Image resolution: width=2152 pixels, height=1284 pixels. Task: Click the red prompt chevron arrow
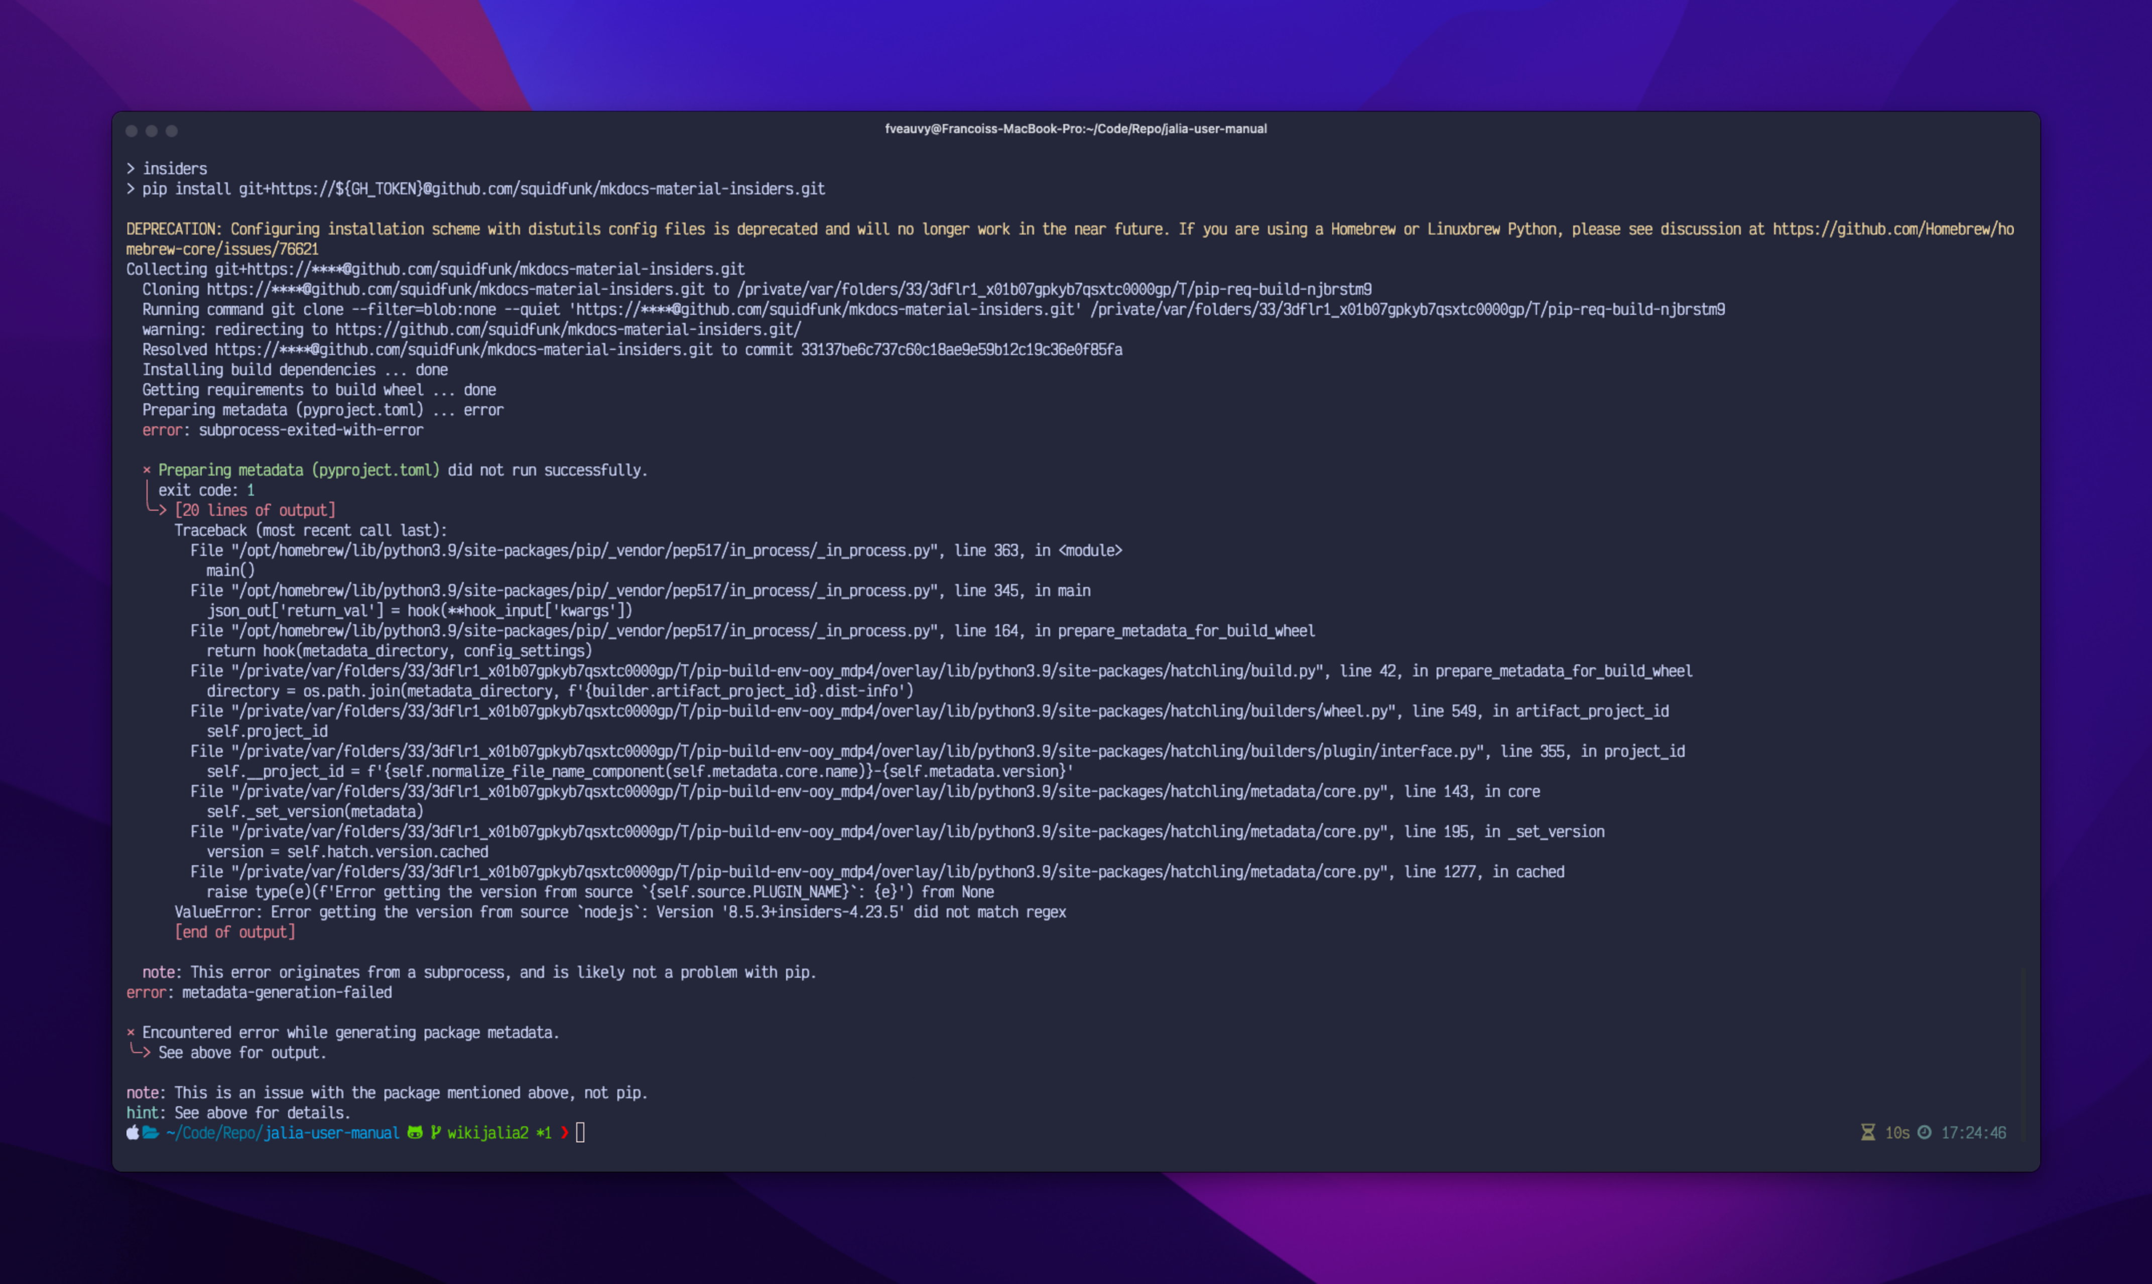(x=565, y=1132)
